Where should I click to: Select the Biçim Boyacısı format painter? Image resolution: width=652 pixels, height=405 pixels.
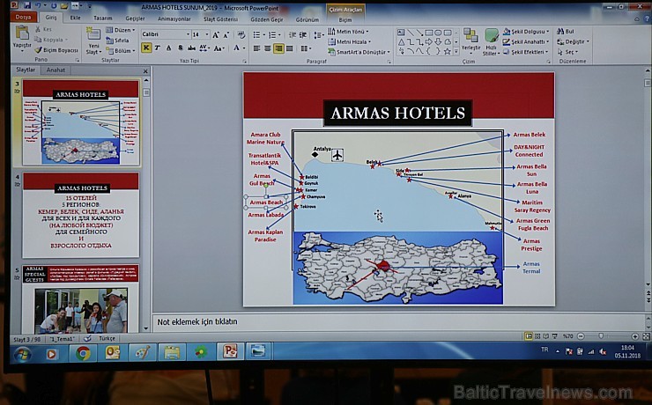pos(56,50)
